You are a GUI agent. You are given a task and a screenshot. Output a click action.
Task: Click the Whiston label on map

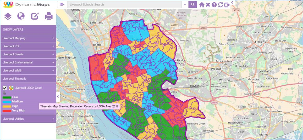click(x=224, y=80)
